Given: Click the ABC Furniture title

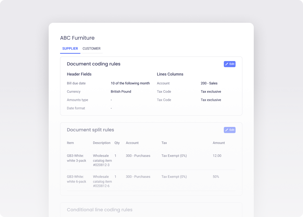Looking at the screenshot, I should (x=77, y=38).
